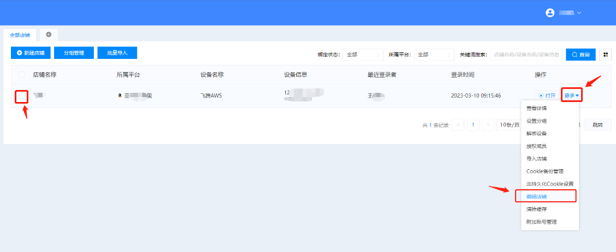Go to previous page with left arrow
Image resolution: width=616 pixels, height=252 pixels.
(458, 125)
